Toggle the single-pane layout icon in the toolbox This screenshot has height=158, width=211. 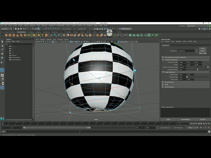tap(2, 75)
